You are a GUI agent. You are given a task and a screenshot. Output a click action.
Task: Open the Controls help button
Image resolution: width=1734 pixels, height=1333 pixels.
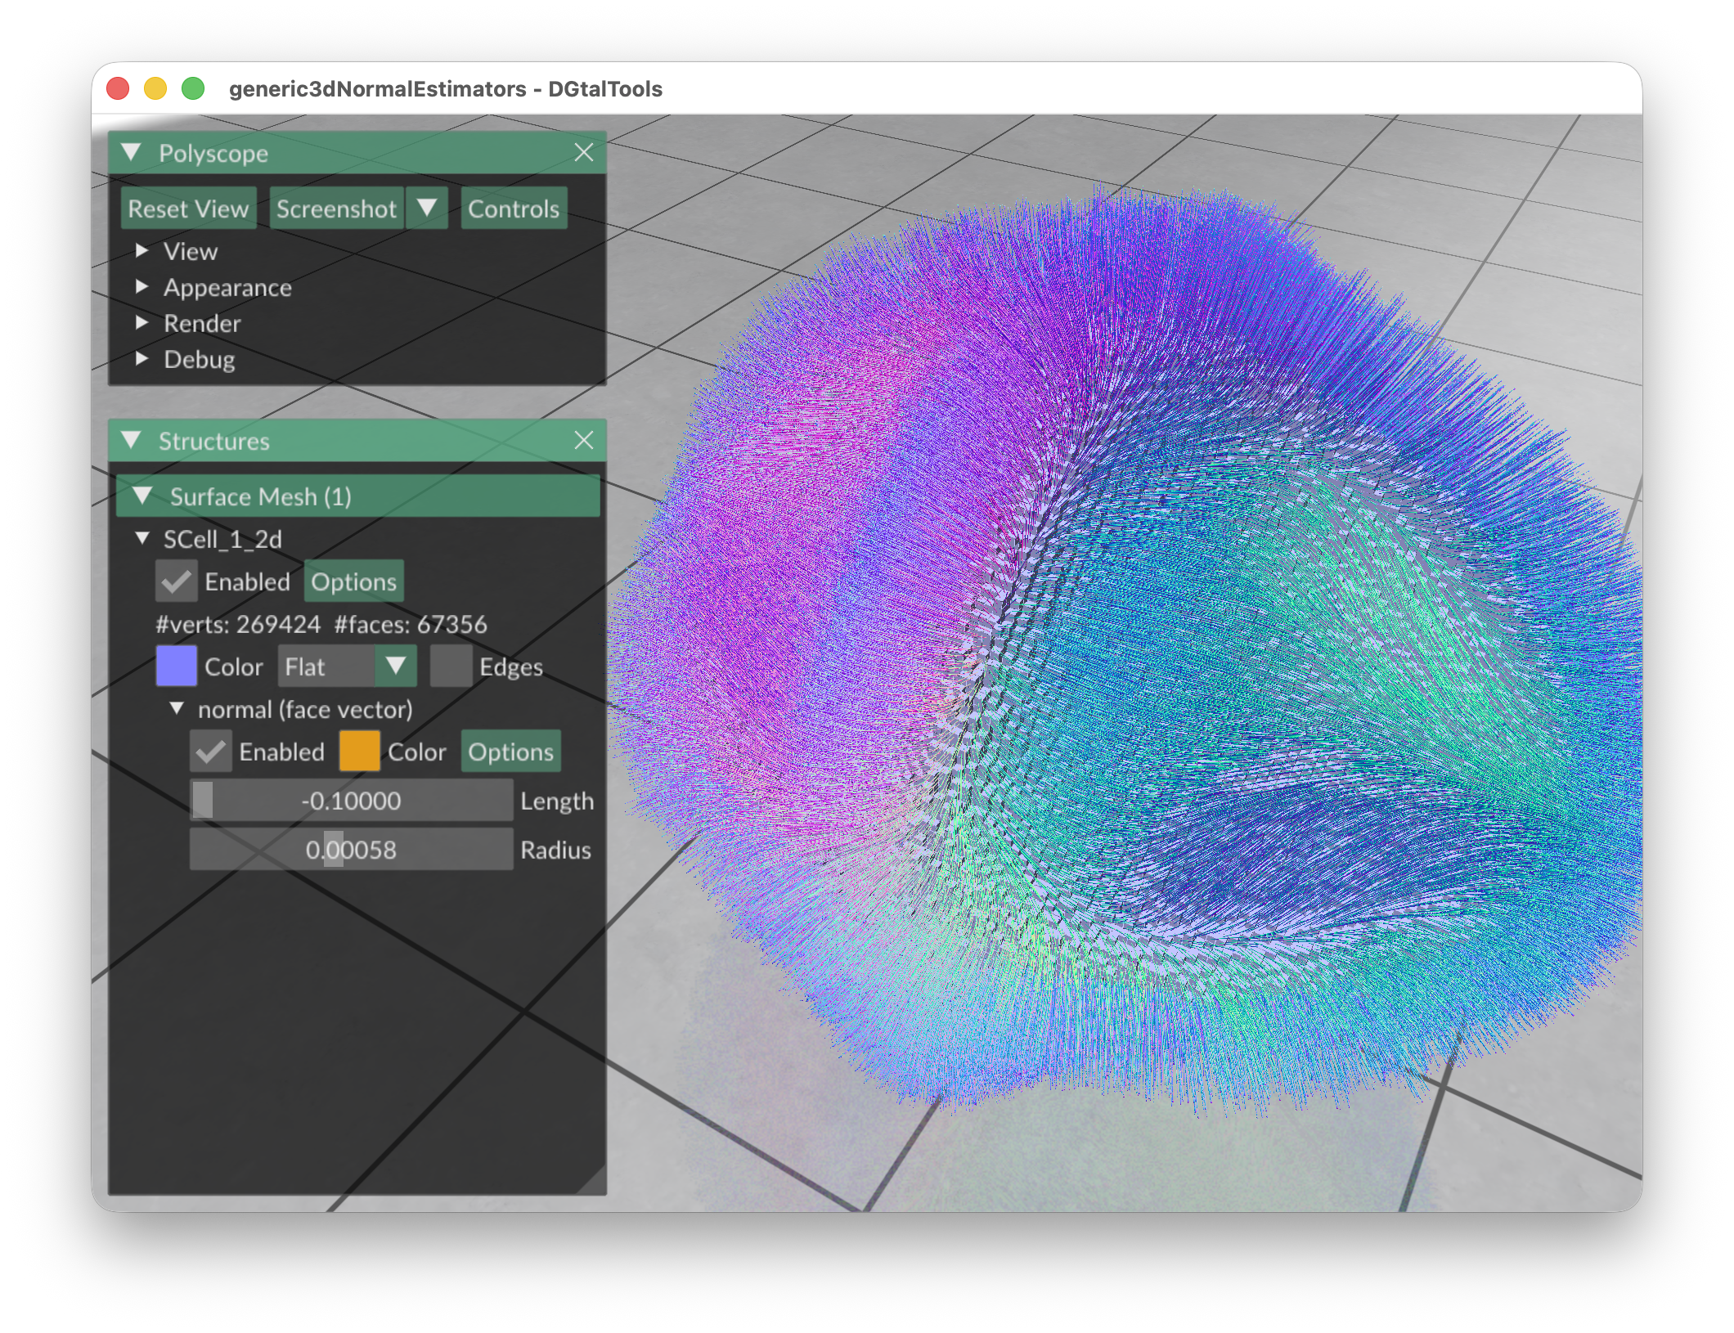pos(513,209)
